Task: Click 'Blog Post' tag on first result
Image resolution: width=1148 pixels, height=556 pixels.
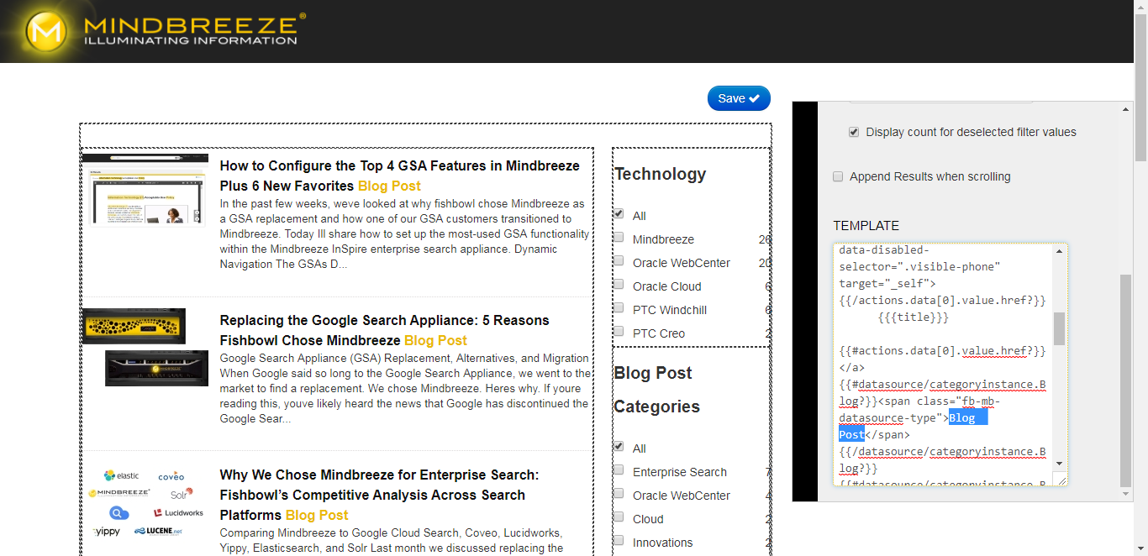Action: (389, 186)
